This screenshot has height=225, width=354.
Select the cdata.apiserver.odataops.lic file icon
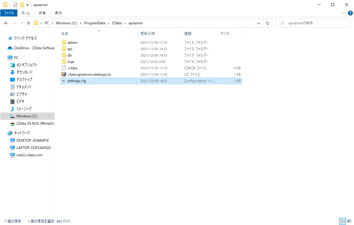64,74
